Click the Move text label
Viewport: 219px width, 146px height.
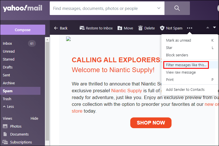tap(128, 28)
